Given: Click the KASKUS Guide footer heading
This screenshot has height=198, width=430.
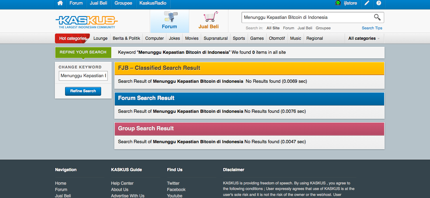Looking at the screenshot, I should click(x=126, y=170).
